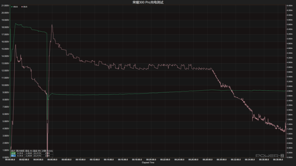The width and height of the screenshot is (296, 166).
Task: Click the 累计时间 column header in statistics table
Action: (20, 151)
